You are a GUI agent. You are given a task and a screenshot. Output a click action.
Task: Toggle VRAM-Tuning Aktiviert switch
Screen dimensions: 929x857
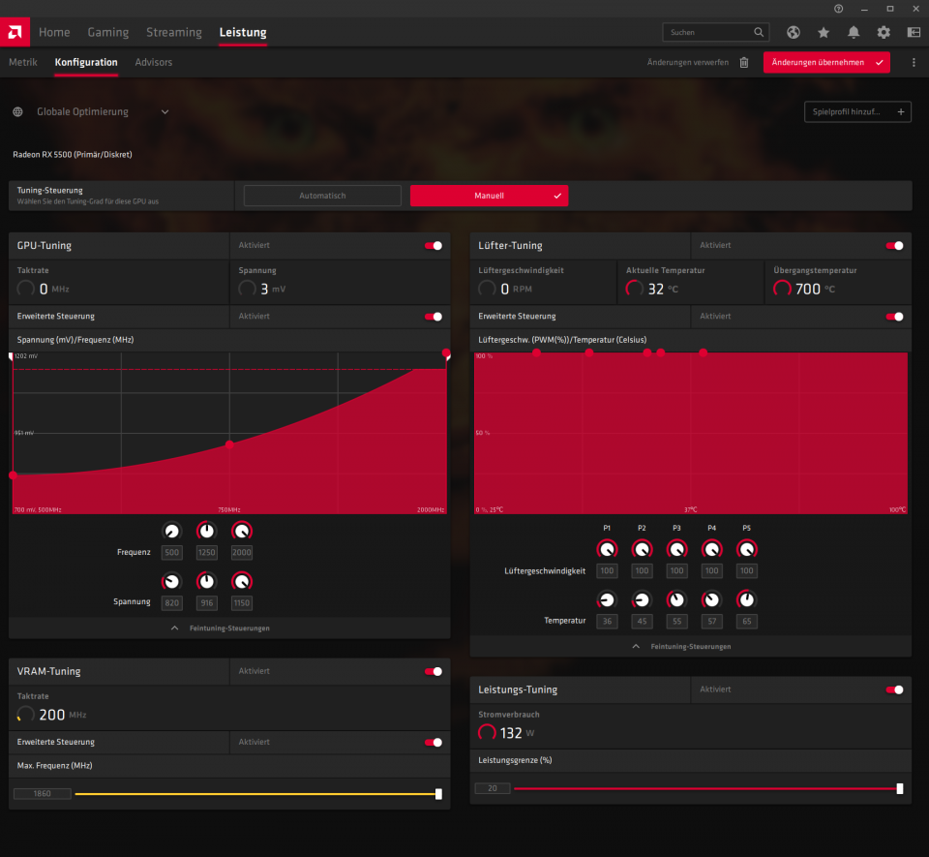click(434, 671)
